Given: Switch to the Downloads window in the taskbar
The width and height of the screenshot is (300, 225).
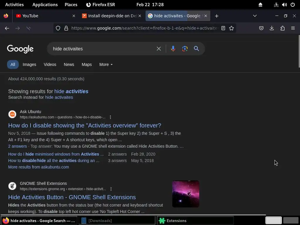Looking at the screenshot, I should pos(117,221).
